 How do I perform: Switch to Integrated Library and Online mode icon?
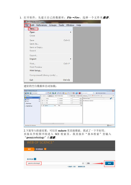[x=30, y=93]
